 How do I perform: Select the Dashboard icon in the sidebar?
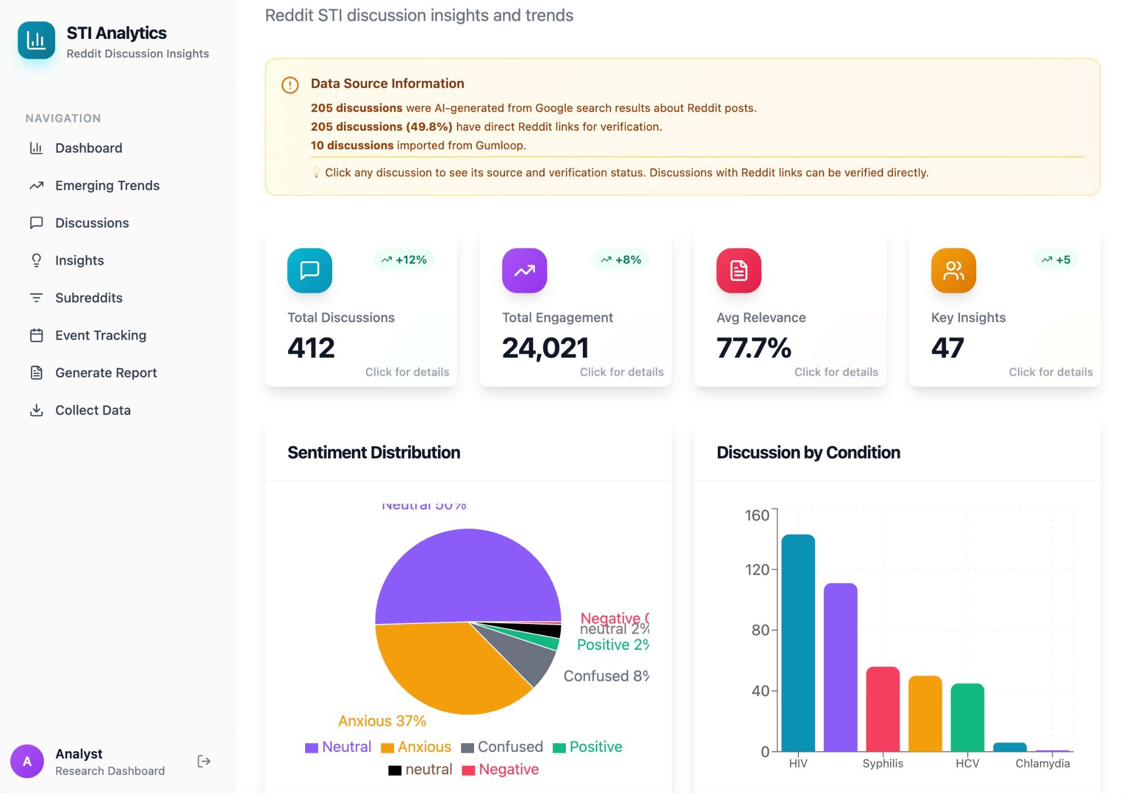(37, 148)
